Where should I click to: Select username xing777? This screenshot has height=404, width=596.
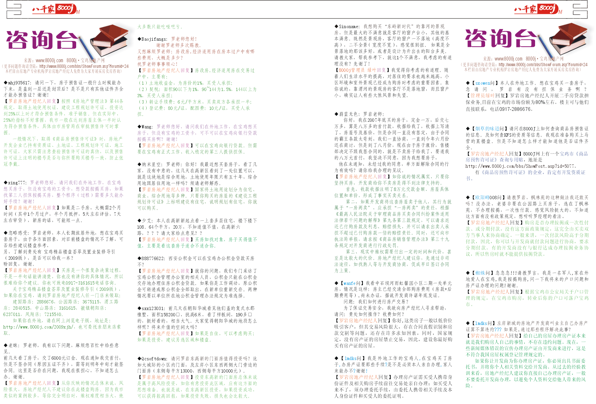[17, 183]
